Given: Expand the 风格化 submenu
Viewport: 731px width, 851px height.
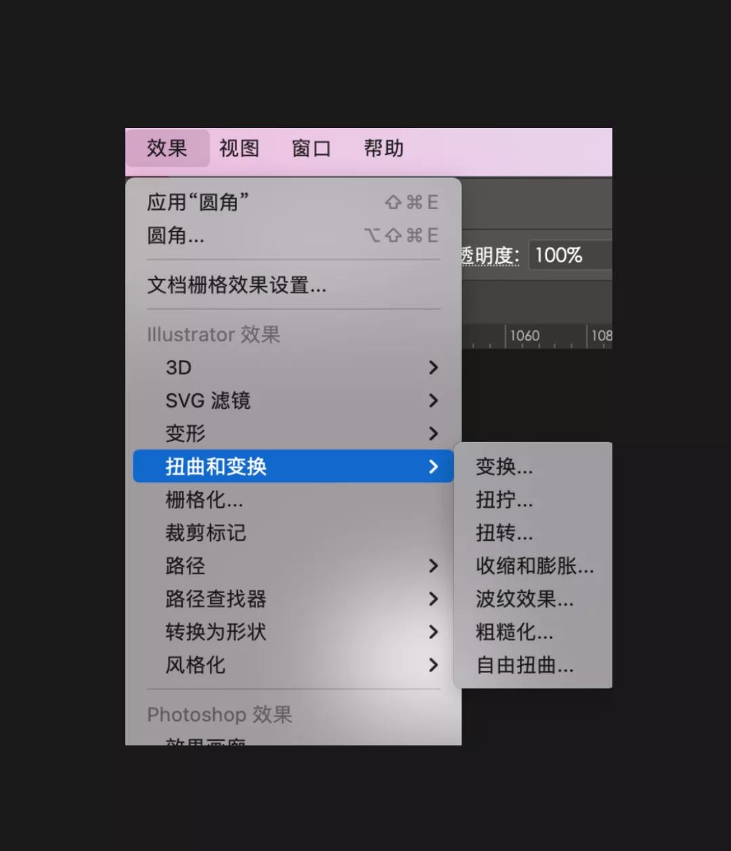Looking at the screenshot, I should click(293, 665).
